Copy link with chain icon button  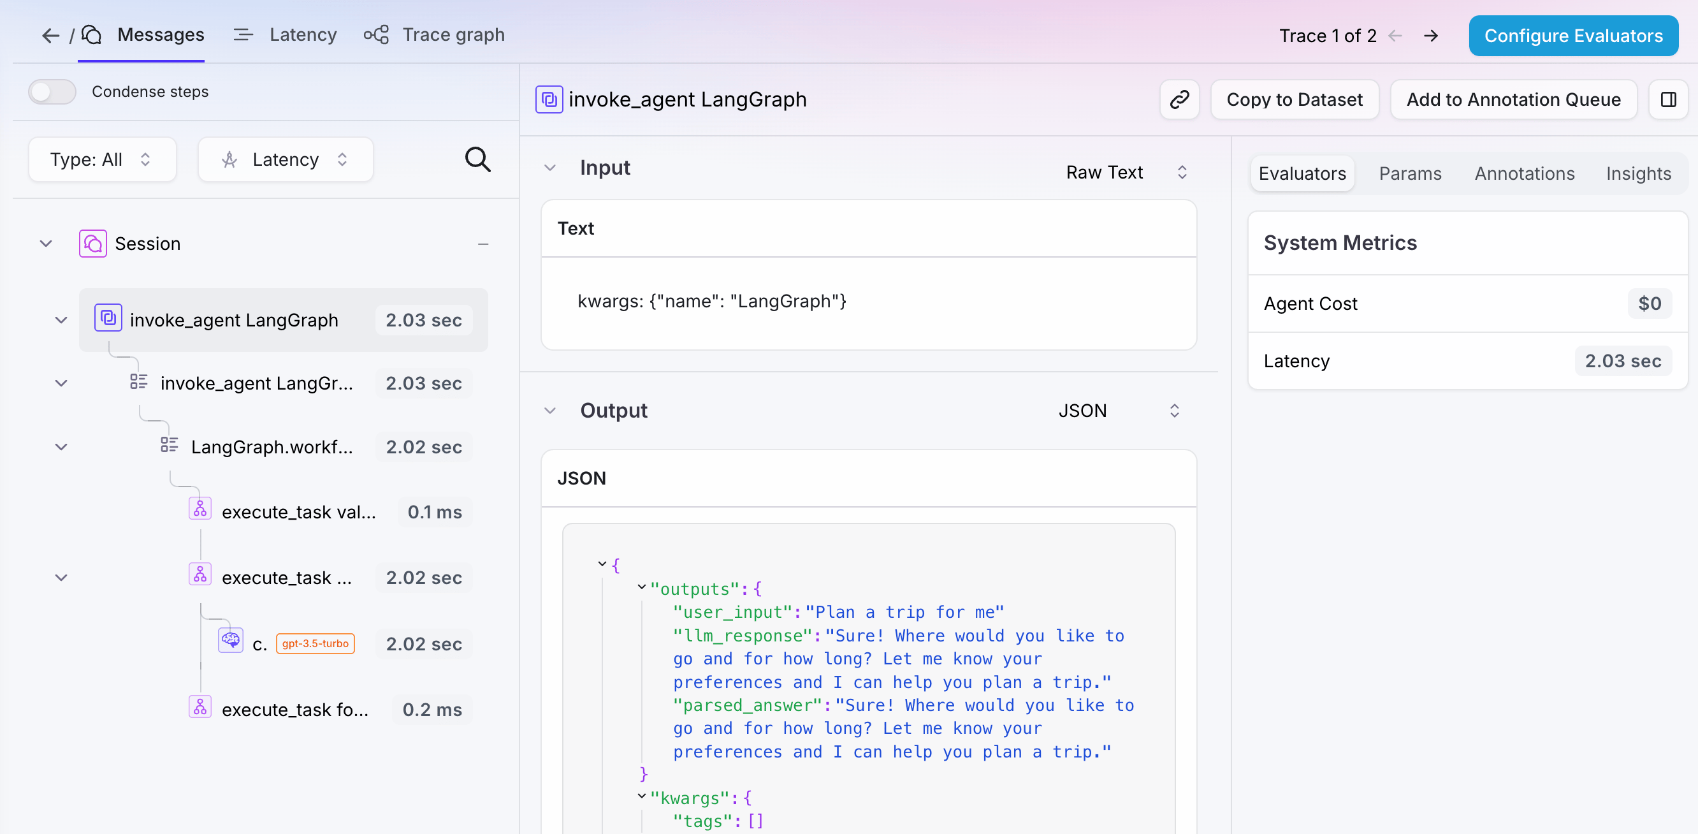click(1179, 99)
